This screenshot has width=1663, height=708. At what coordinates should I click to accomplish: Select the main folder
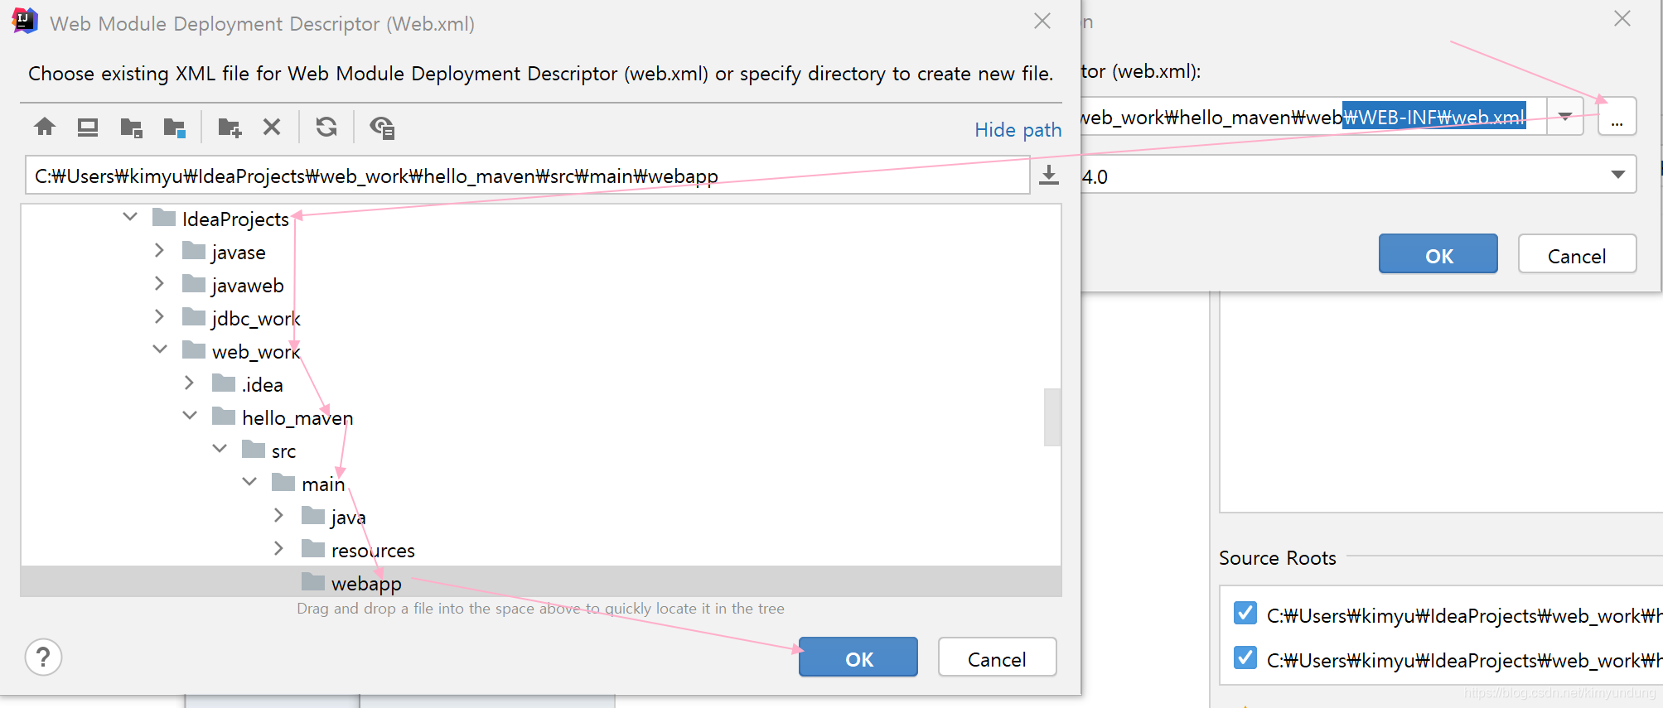tap(323, 484)
